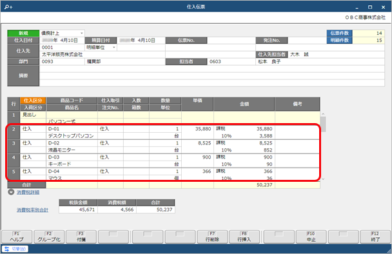Select row number 5 header

click(14, 174)
